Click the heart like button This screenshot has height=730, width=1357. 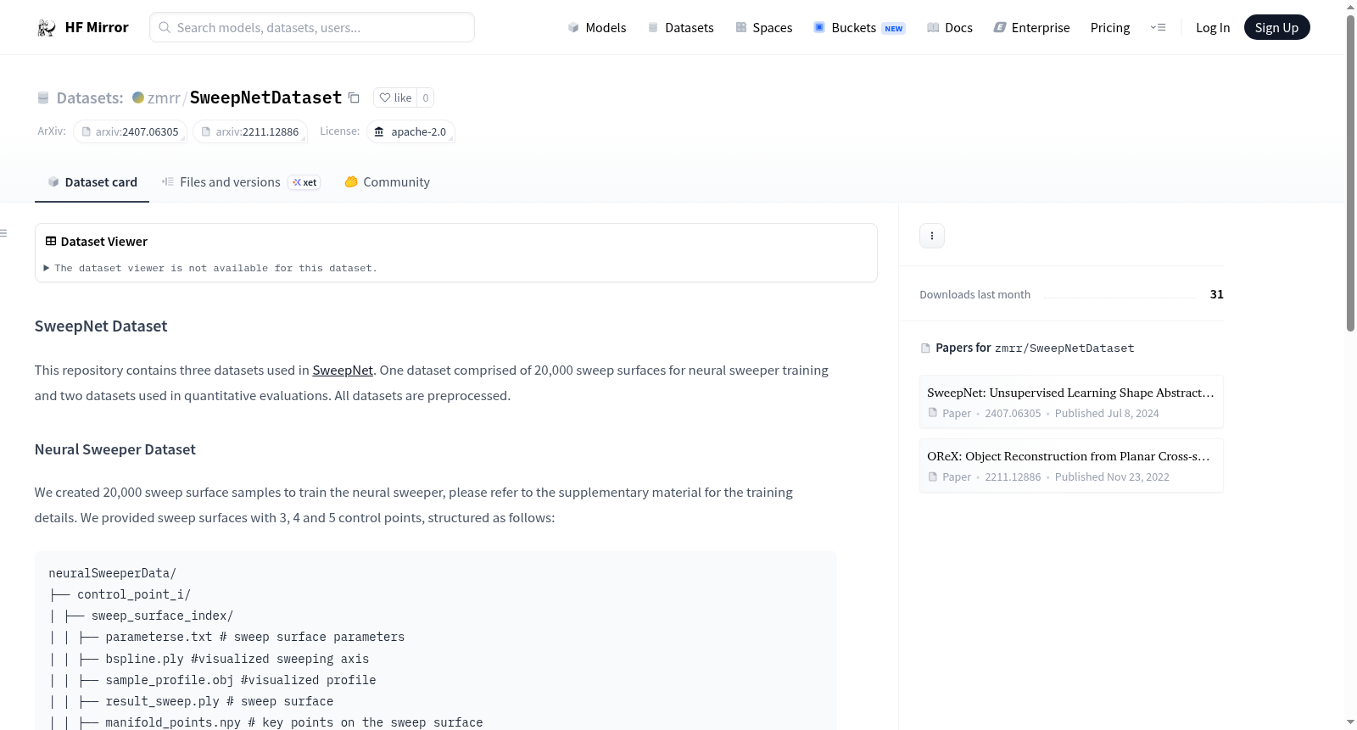click(x=395, y=98)
